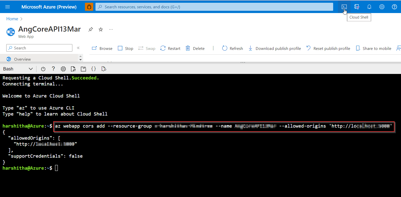Image resolution: width=401 pixels, height=197 pixels.
Task: Open the Notifications bell
Action: [369, 7]
